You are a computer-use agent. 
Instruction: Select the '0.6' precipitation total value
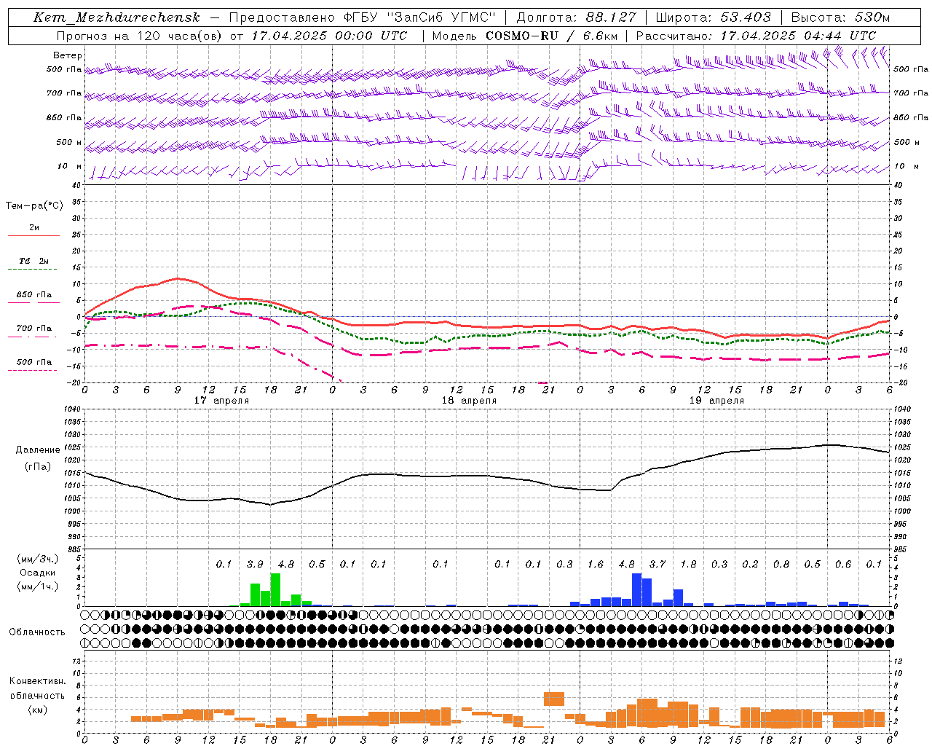843,565
